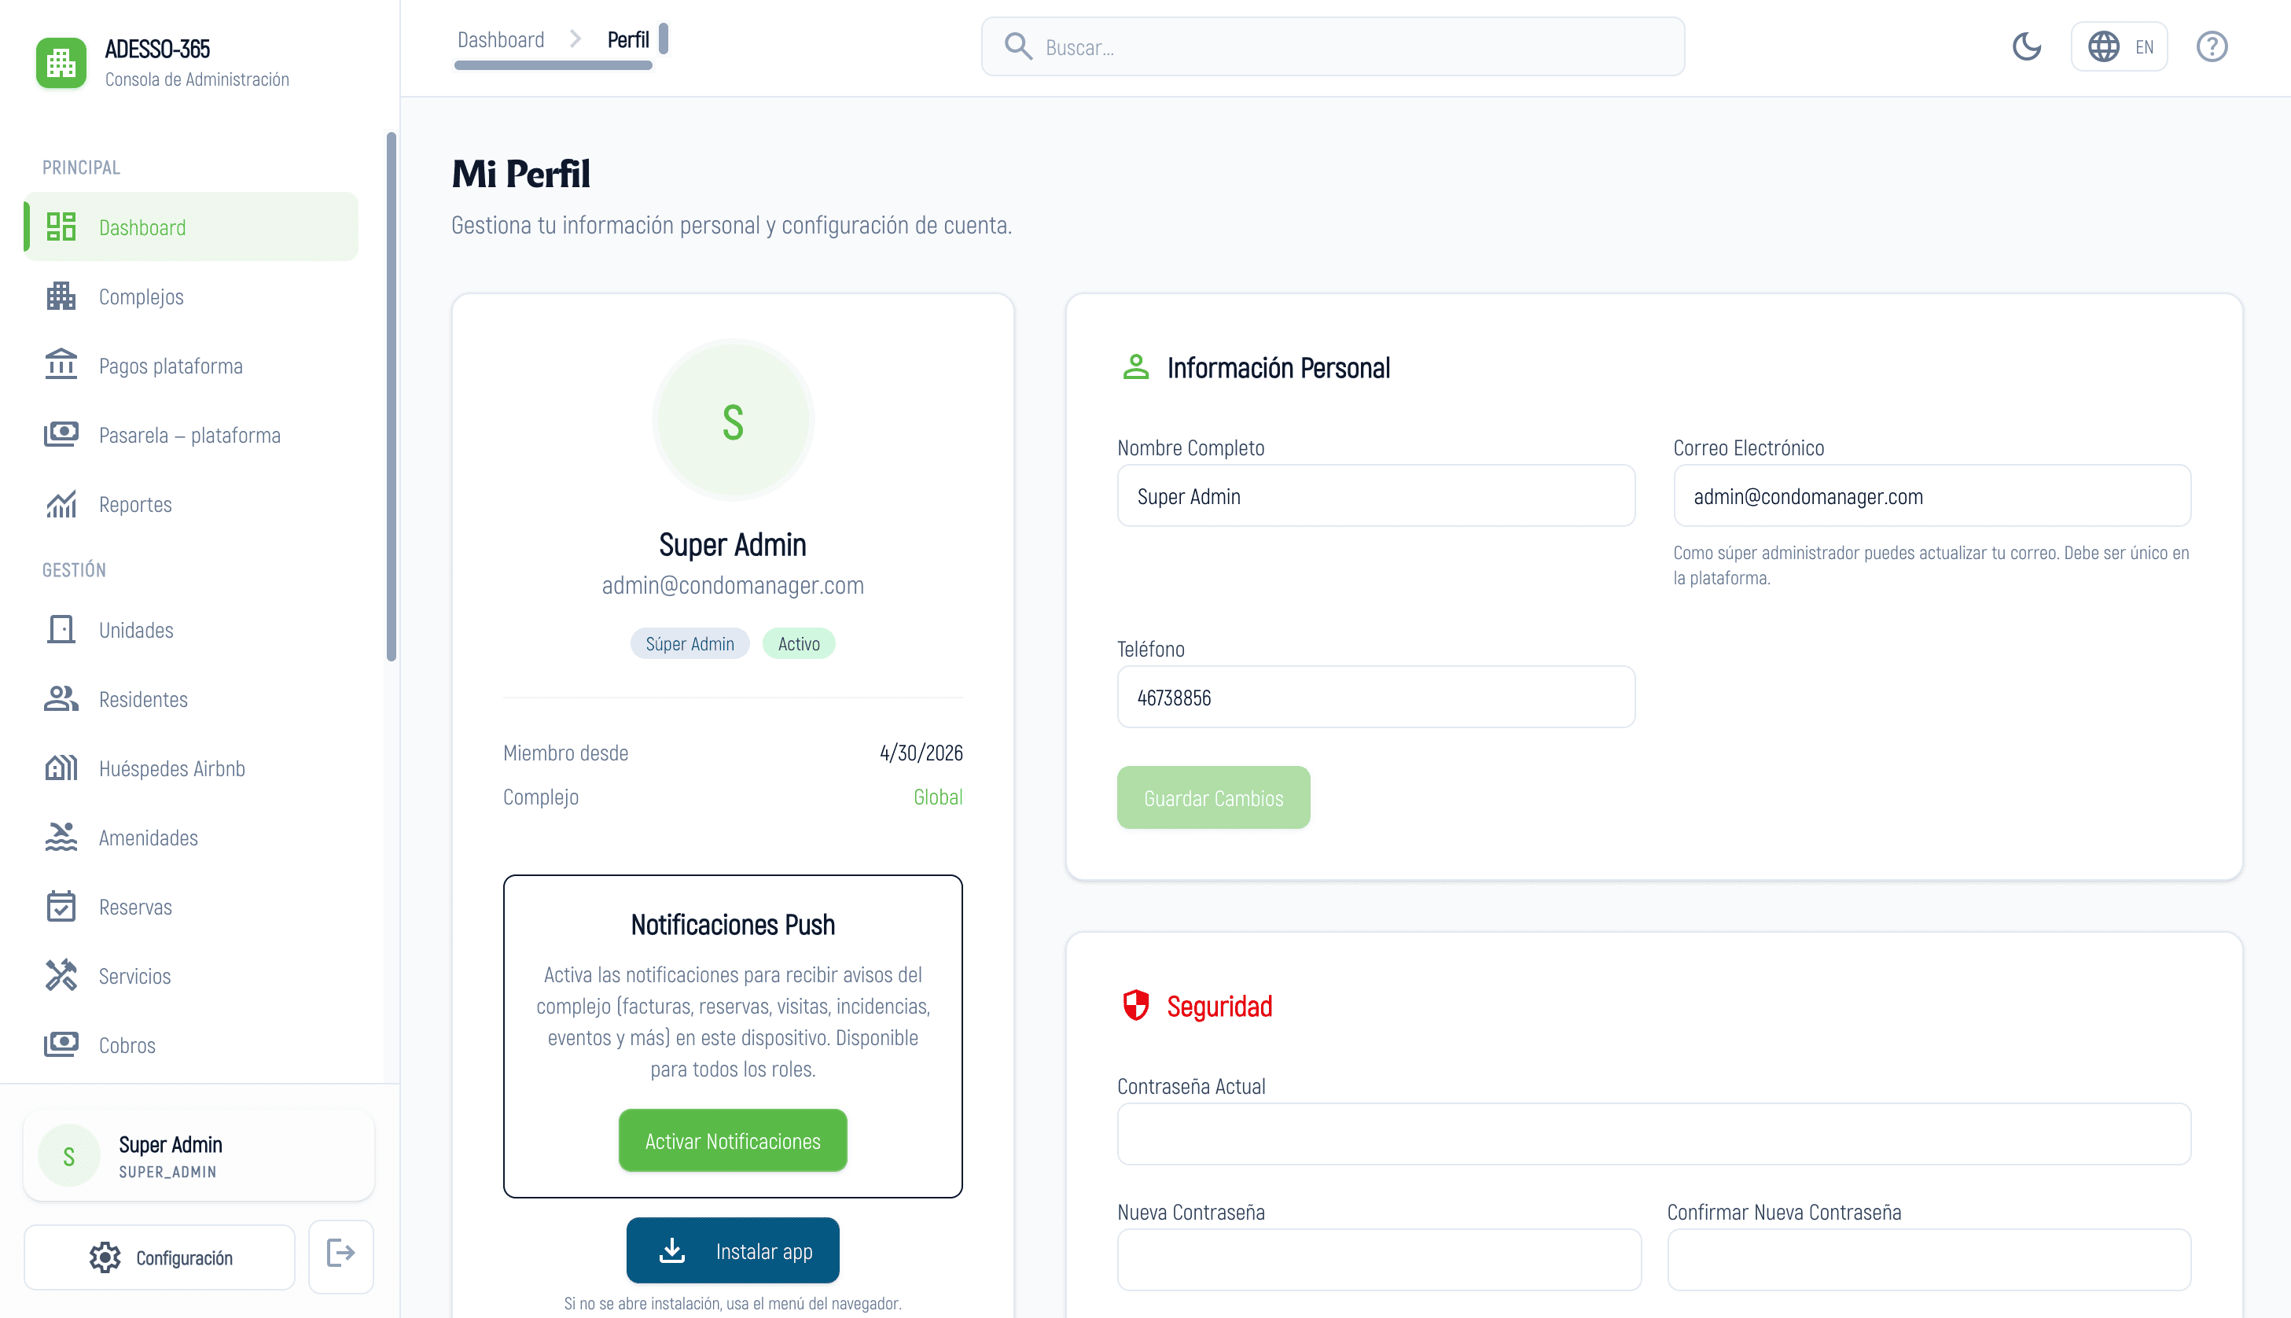This screenshot has width=2291, height=1318.
Task: Click the Unidades door icon
Action: click(x=61, y=629)
